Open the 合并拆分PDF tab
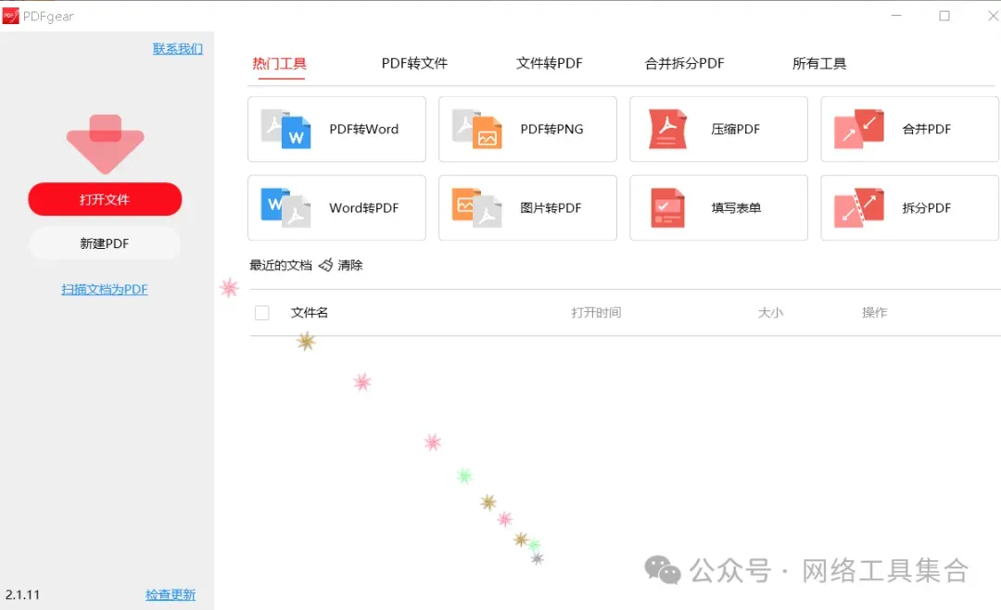 pyautogui.click(x=684, y=64)
